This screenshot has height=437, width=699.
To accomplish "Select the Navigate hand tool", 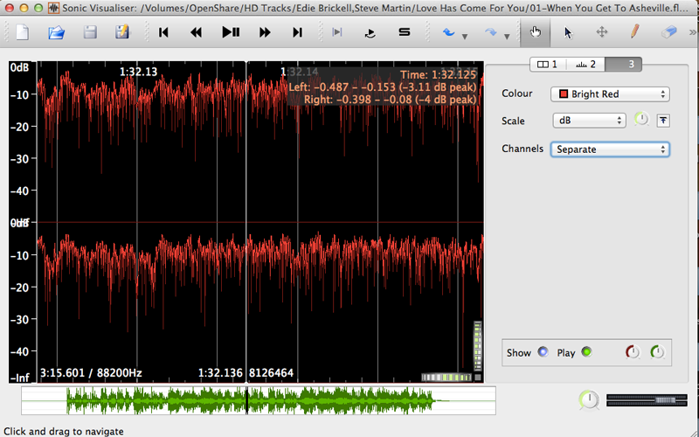I will (x=536, y=32).
